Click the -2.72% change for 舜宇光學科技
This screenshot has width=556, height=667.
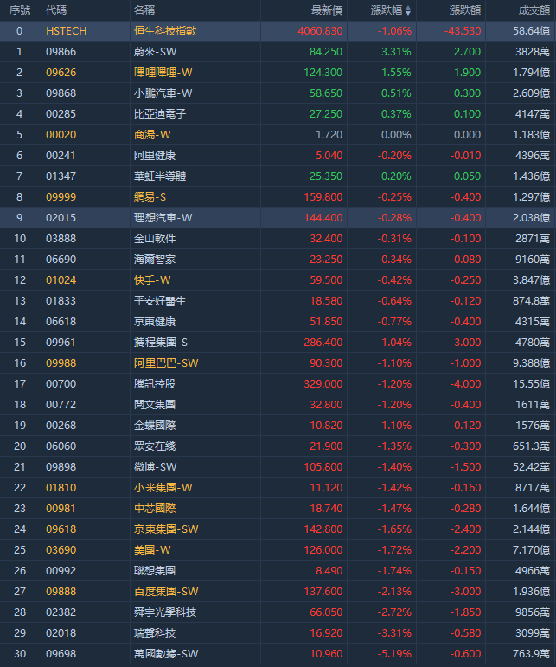coord(394,612)
